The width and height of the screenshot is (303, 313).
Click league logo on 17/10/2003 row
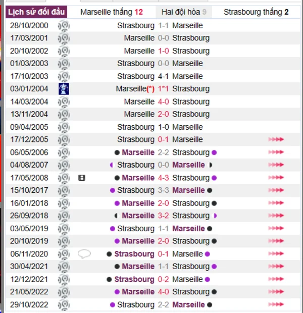click(x=64, y=76)
